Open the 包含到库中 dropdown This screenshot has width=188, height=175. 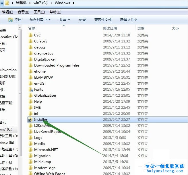click(40, 20)
